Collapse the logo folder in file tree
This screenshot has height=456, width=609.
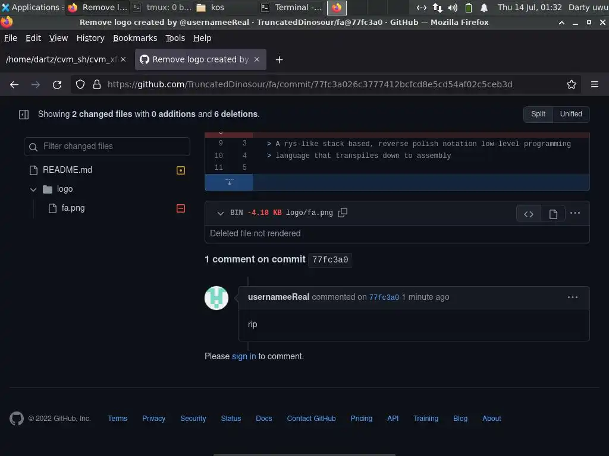pyautogui.click(x=33, y=189)
